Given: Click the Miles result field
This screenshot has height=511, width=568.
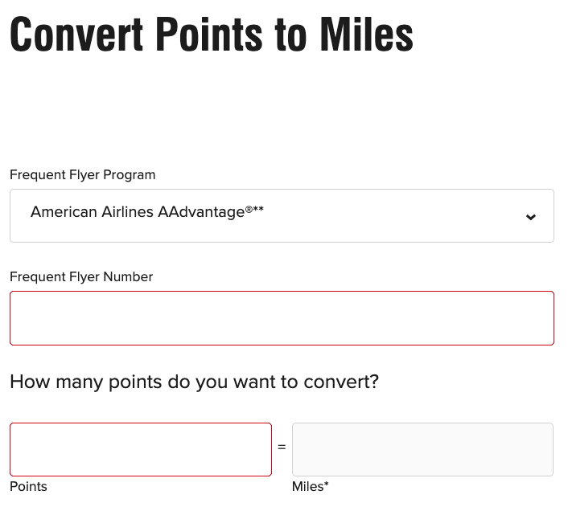Looking at the screenshot, I should (x=422, y=449).
